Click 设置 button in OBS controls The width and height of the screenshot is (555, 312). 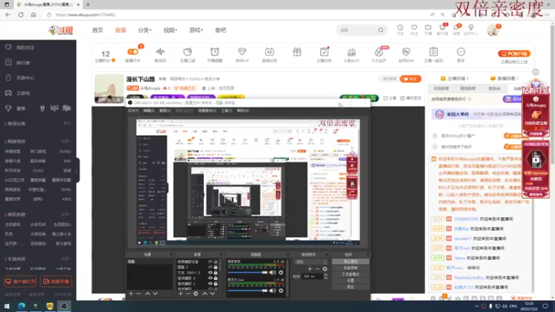(x=350, y=281)
